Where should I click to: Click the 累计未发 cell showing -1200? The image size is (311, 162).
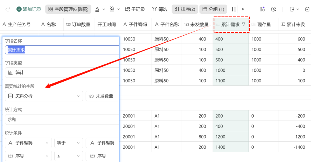pyautogui.click(x=295, y=136)
